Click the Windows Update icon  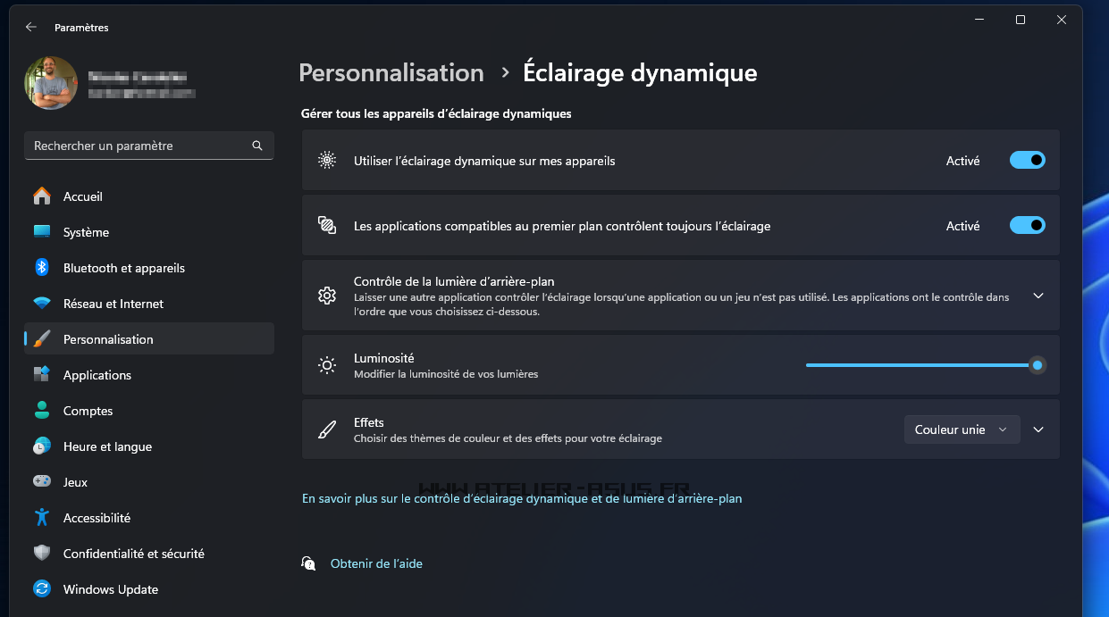coord(42,589)
